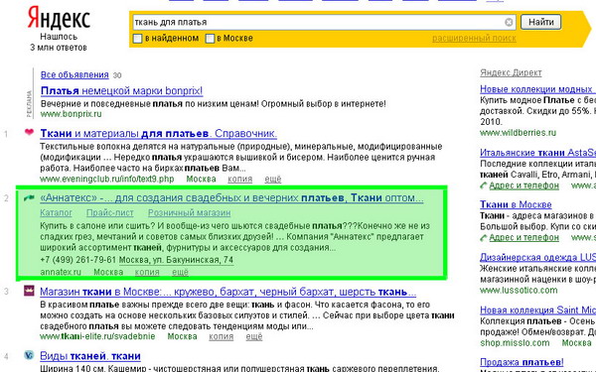Open 'Адрес и телефон' under Ткани в Москве ad
The height and width of the screenshot is (372, 596).
524,238
